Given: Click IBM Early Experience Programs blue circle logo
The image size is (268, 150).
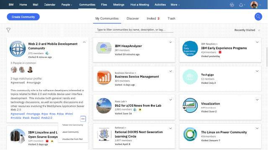Looking at the screenshot, I should point(190,49).
